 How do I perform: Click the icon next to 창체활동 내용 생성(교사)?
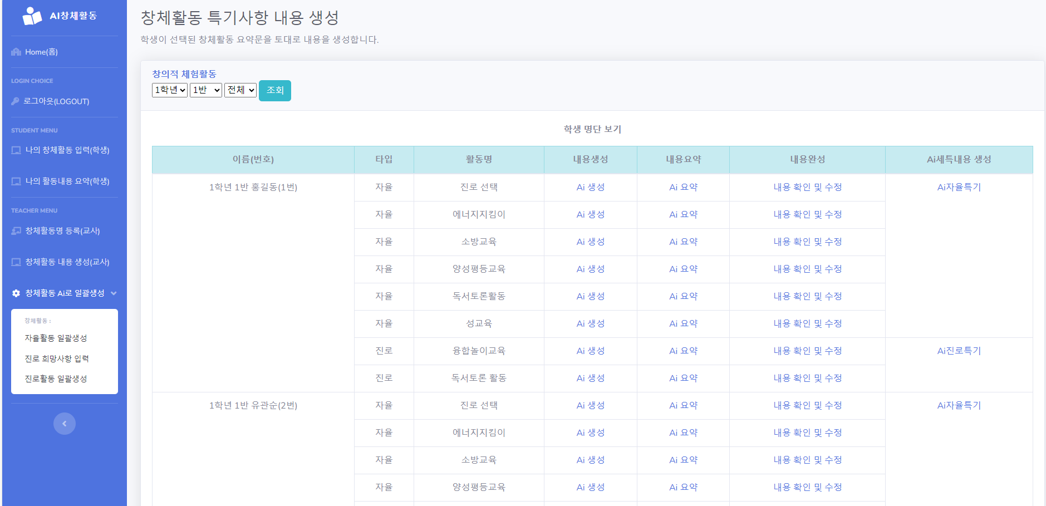pyautogui.click(x=16, y=262)
